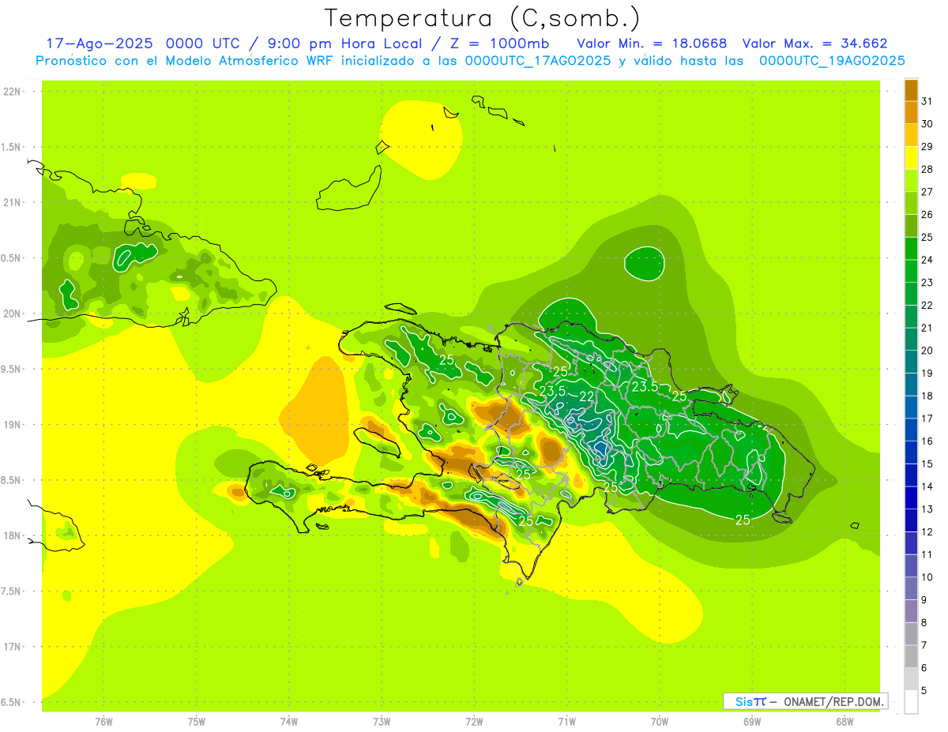948x732 pixels.
Task: Click the "29" colorbar label
Action: tap(927, 146)
